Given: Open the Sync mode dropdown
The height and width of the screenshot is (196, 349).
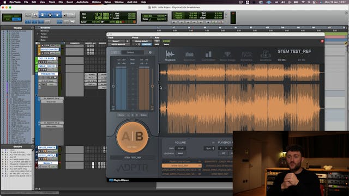Looking at the screenshot, I should pos(209,148).
